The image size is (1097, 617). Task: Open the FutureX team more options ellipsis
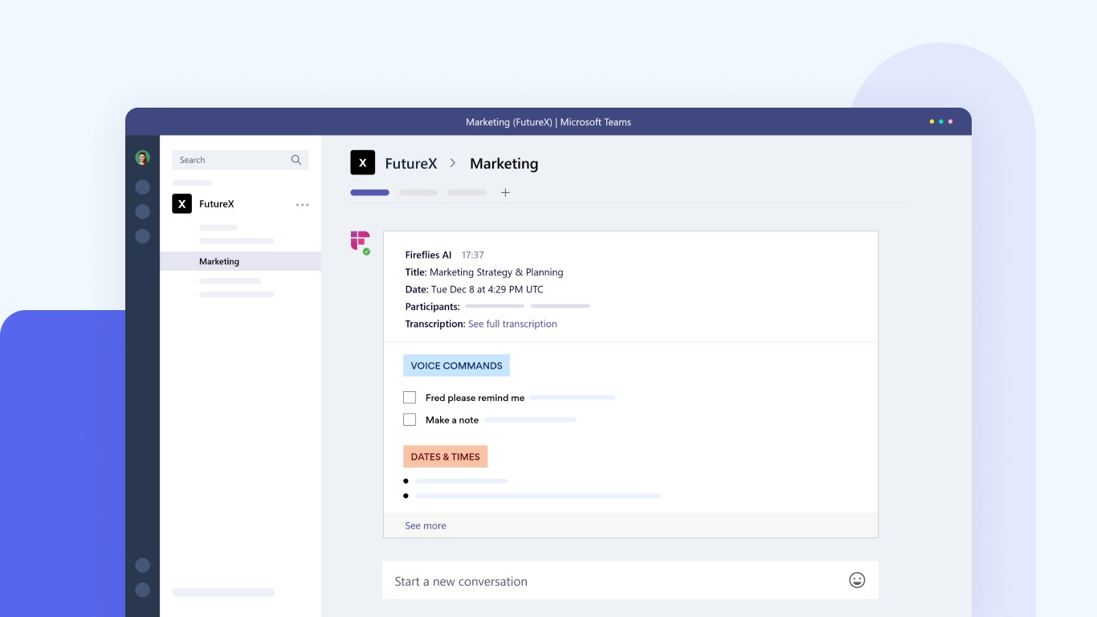click(x=303, y=205)
